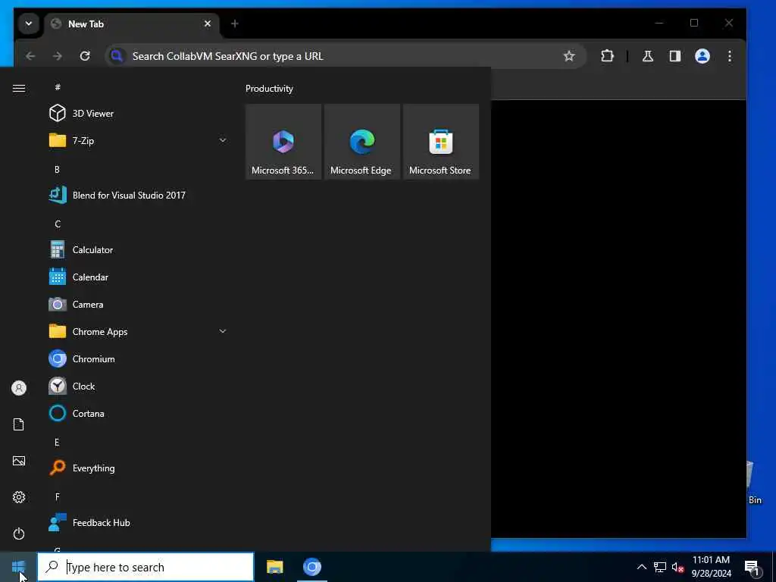
Task: Jump to letter section #
Action: pos(58,87)
